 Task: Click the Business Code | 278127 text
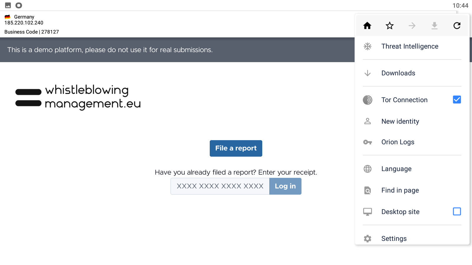pyautogui.click(x=32, y=32)
